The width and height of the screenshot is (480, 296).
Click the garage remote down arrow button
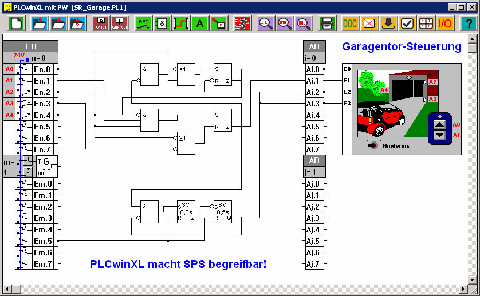(x=439, y=135)
